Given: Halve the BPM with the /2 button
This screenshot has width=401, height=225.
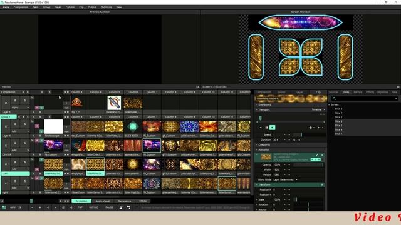Looking at the screenshot, I should [x=63, y=207].
